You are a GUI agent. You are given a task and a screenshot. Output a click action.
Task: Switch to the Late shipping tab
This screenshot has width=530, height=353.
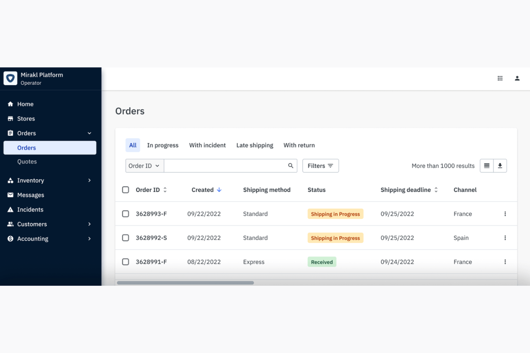tap(255, 145)
